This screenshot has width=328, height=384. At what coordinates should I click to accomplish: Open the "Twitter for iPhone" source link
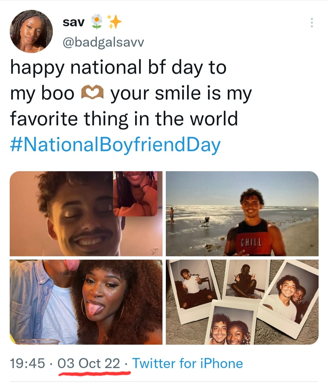pos(187,363)
